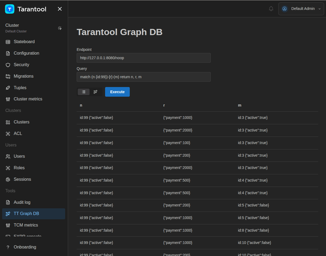Navigate to Tuples

point(34,88)
